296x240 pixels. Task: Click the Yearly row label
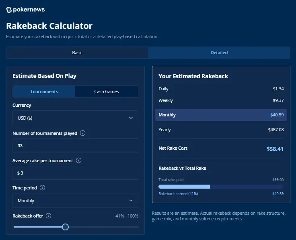pyautogui.click(x=164, y=130)
